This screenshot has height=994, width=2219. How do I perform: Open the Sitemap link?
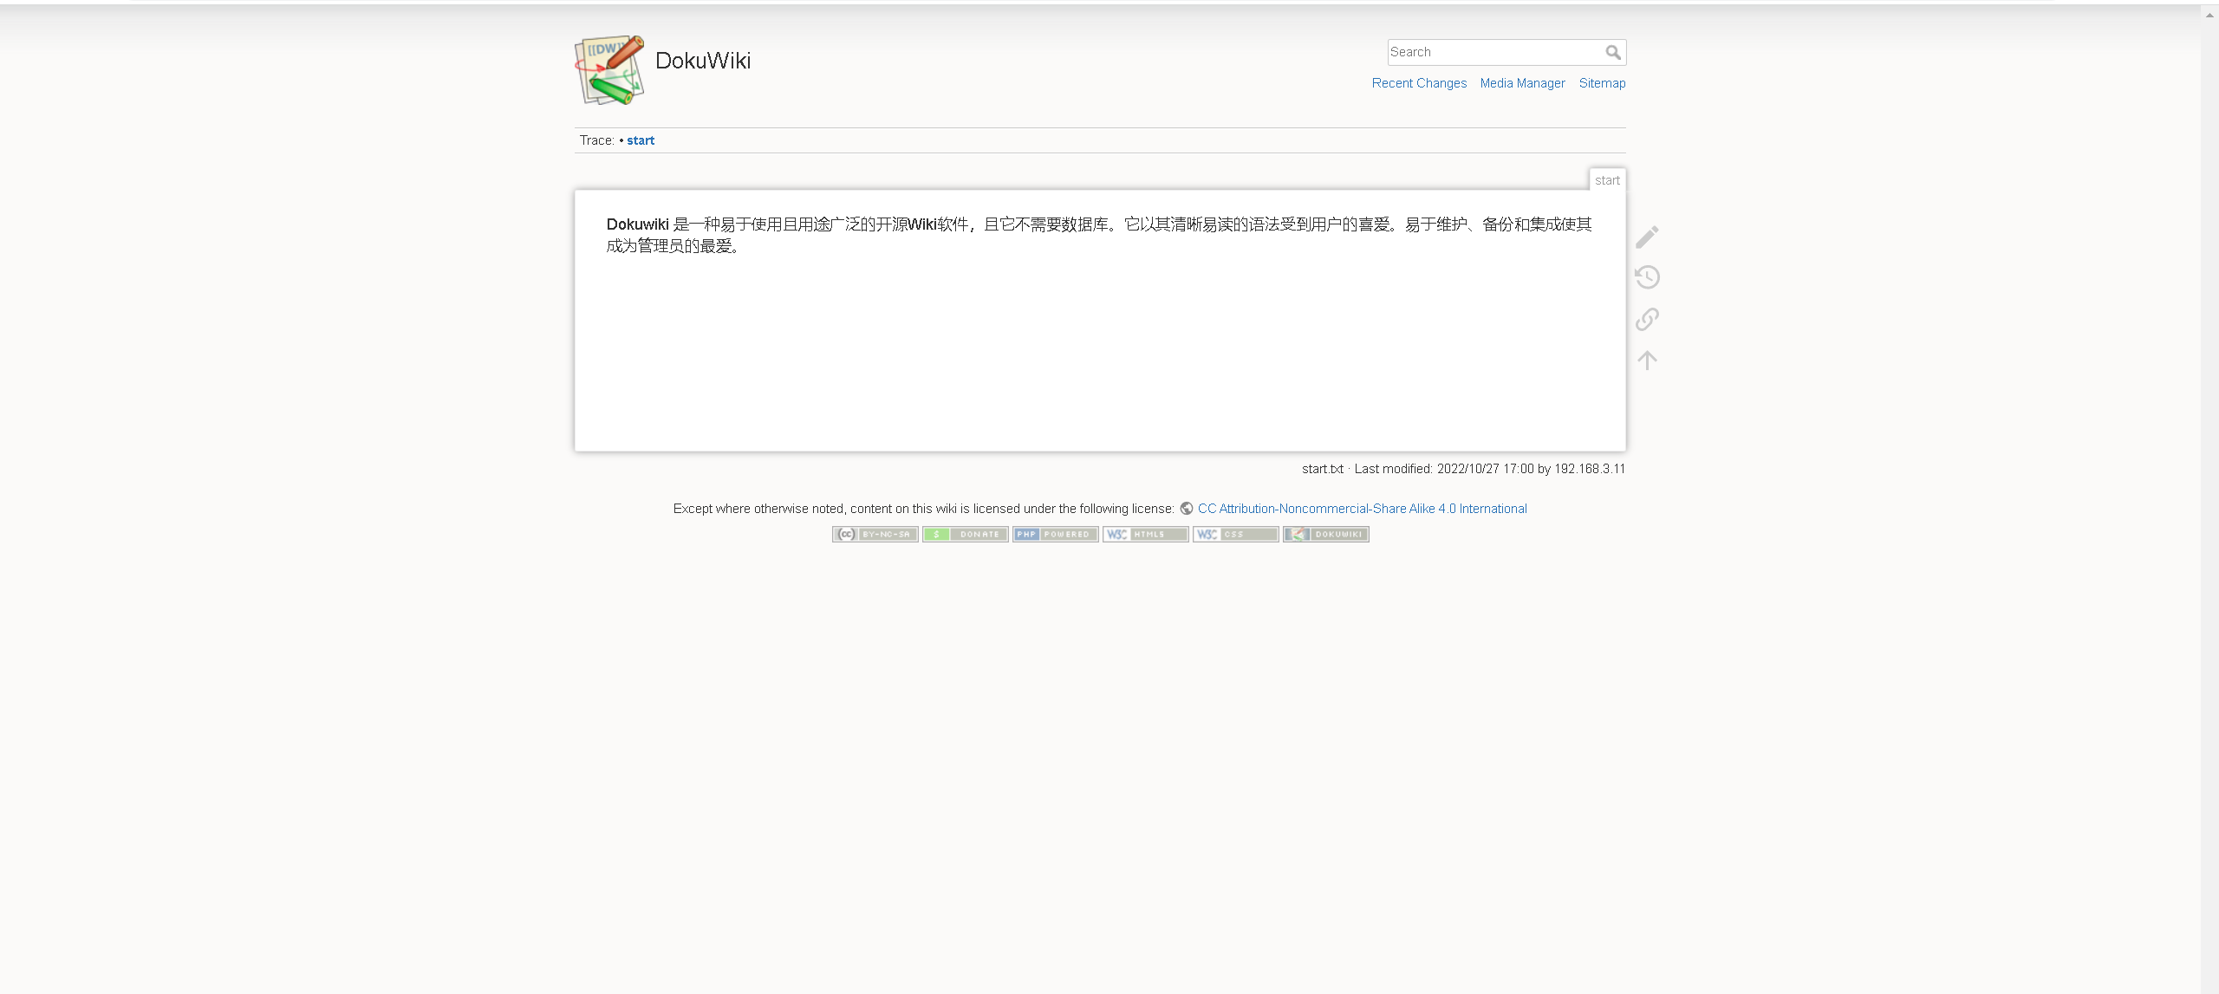tap(1602, 83)
